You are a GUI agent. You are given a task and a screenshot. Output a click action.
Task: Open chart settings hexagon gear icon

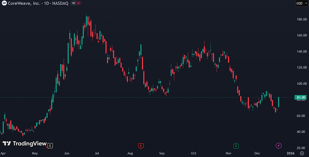point(302,153)
